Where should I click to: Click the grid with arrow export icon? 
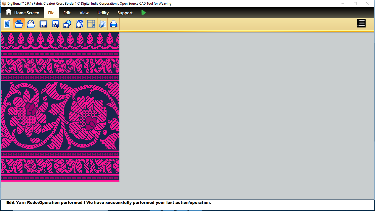point(91,24)
